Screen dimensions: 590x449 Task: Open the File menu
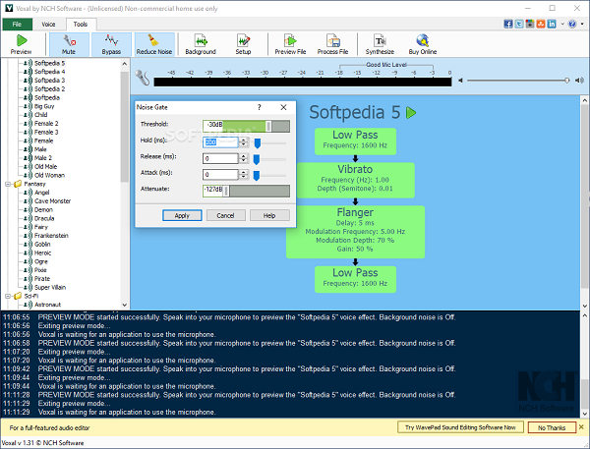click(17, 23)
